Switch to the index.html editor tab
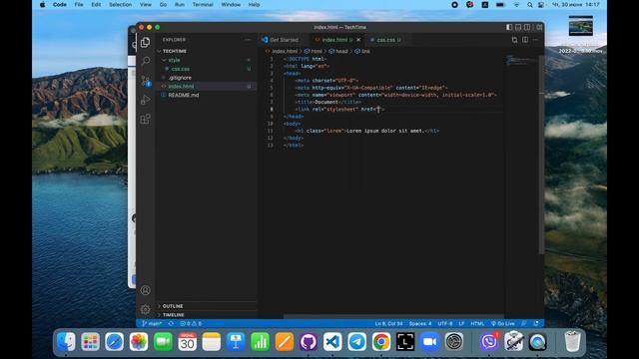The height and width of the screenshot is (359, 639). click(x=334, y=40)
